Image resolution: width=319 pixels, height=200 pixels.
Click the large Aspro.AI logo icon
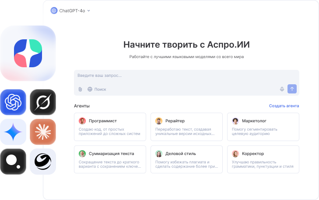click(28, 53)
